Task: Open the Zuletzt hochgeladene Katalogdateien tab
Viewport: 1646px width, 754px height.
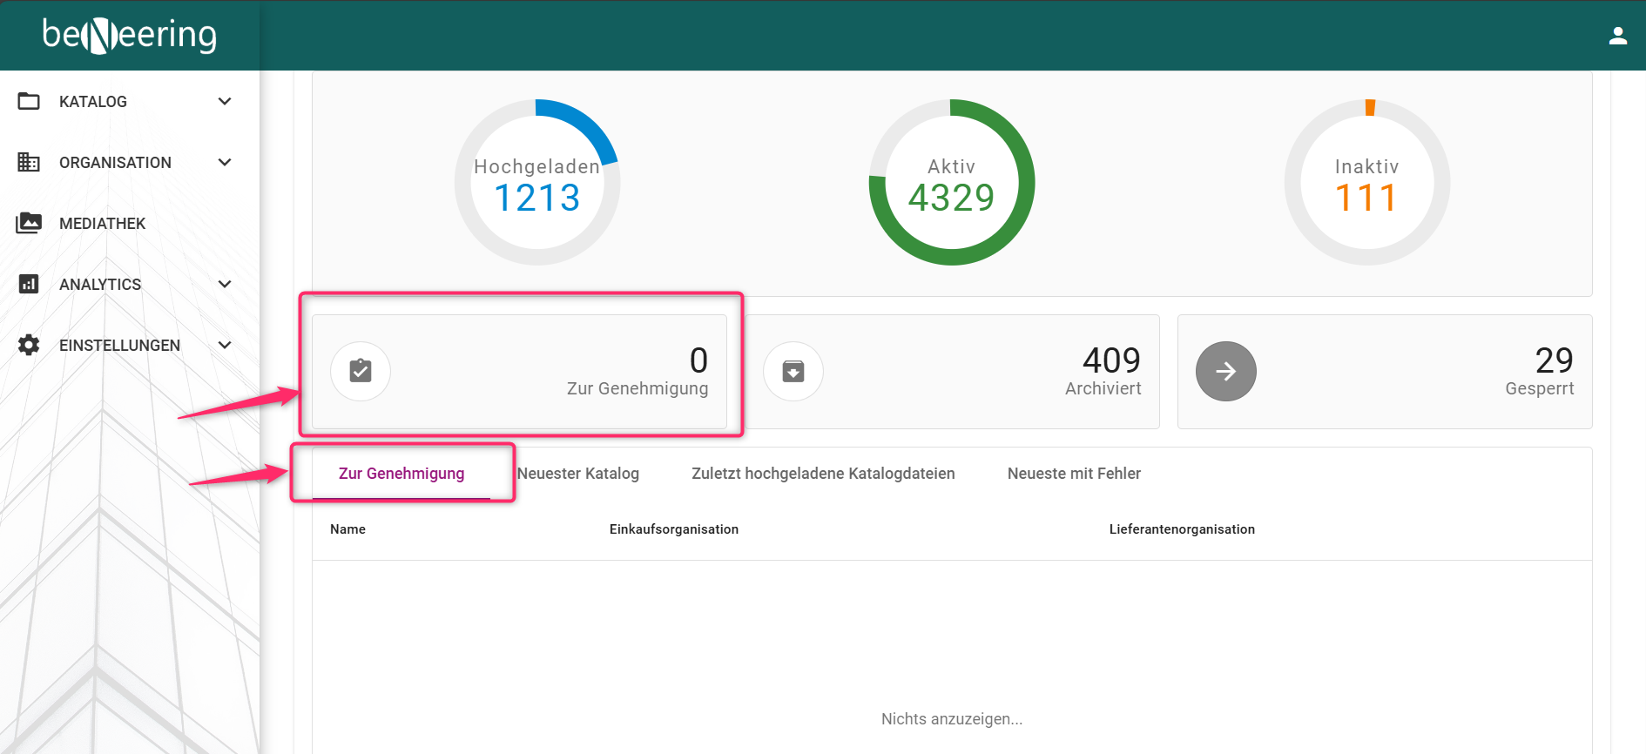Action: 823,474
